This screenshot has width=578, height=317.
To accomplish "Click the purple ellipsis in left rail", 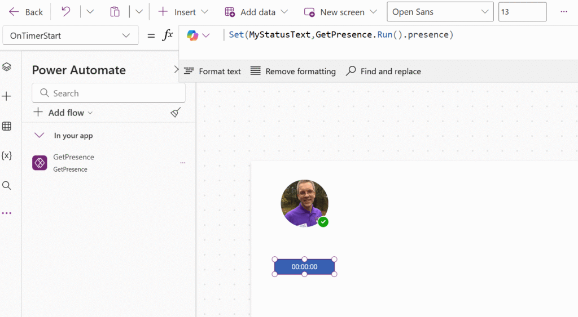I will point(7,213).
